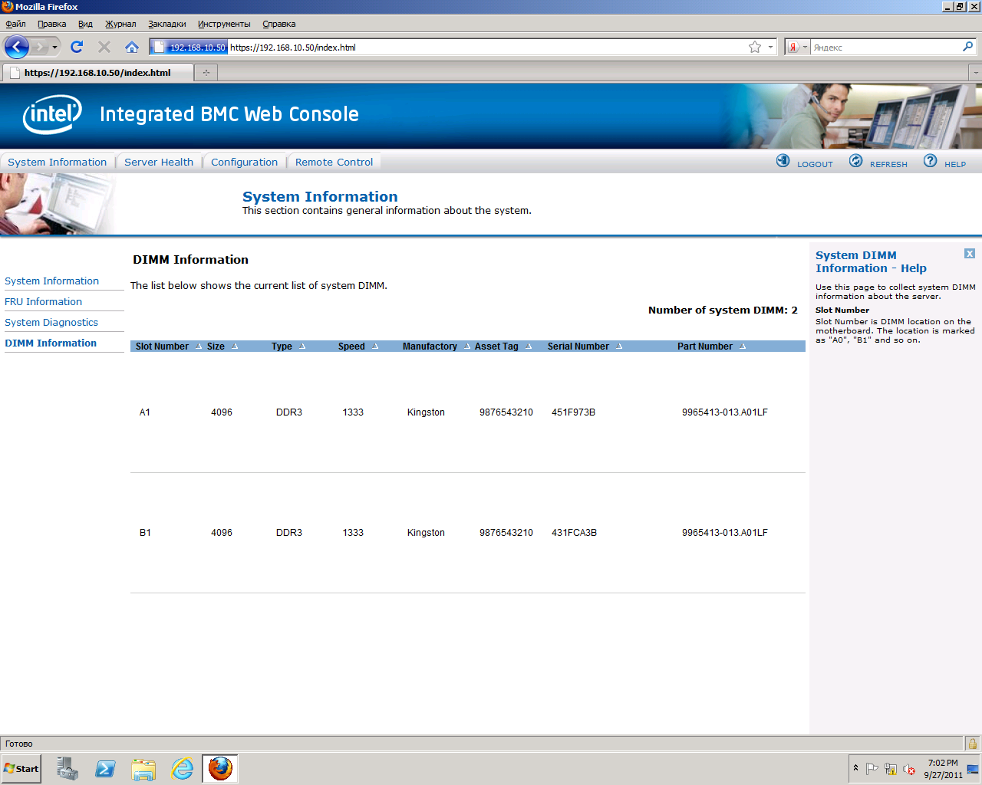The height and width of the screenshot is (785, 982).
Task: Click the Refresh icon in BMC console
Action: coord(855,161)
